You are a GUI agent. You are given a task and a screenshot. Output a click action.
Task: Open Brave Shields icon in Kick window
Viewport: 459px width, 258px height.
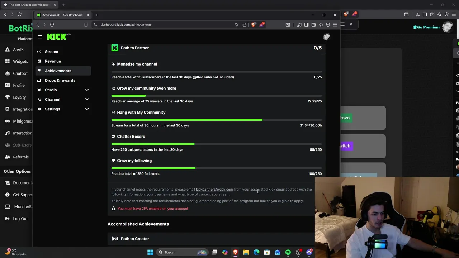[x=253, y=25]
